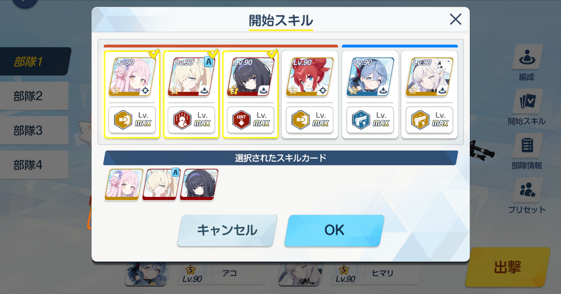Open the 編成 formation icon
The height and width of the screenshot is (294, 561).
pyautogui.click(x=528, y=57)
